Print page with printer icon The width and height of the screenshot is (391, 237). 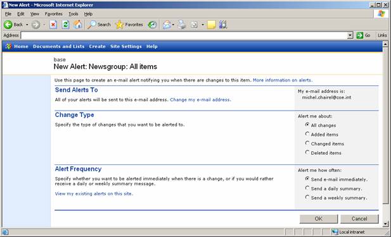tap(182, 25)
